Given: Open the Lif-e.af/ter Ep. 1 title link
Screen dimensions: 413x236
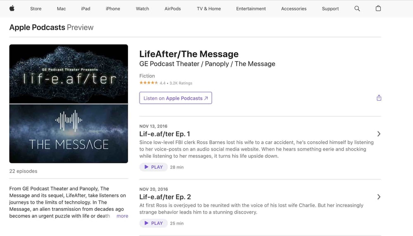Looking at the screenshot, I should point(165,134).
